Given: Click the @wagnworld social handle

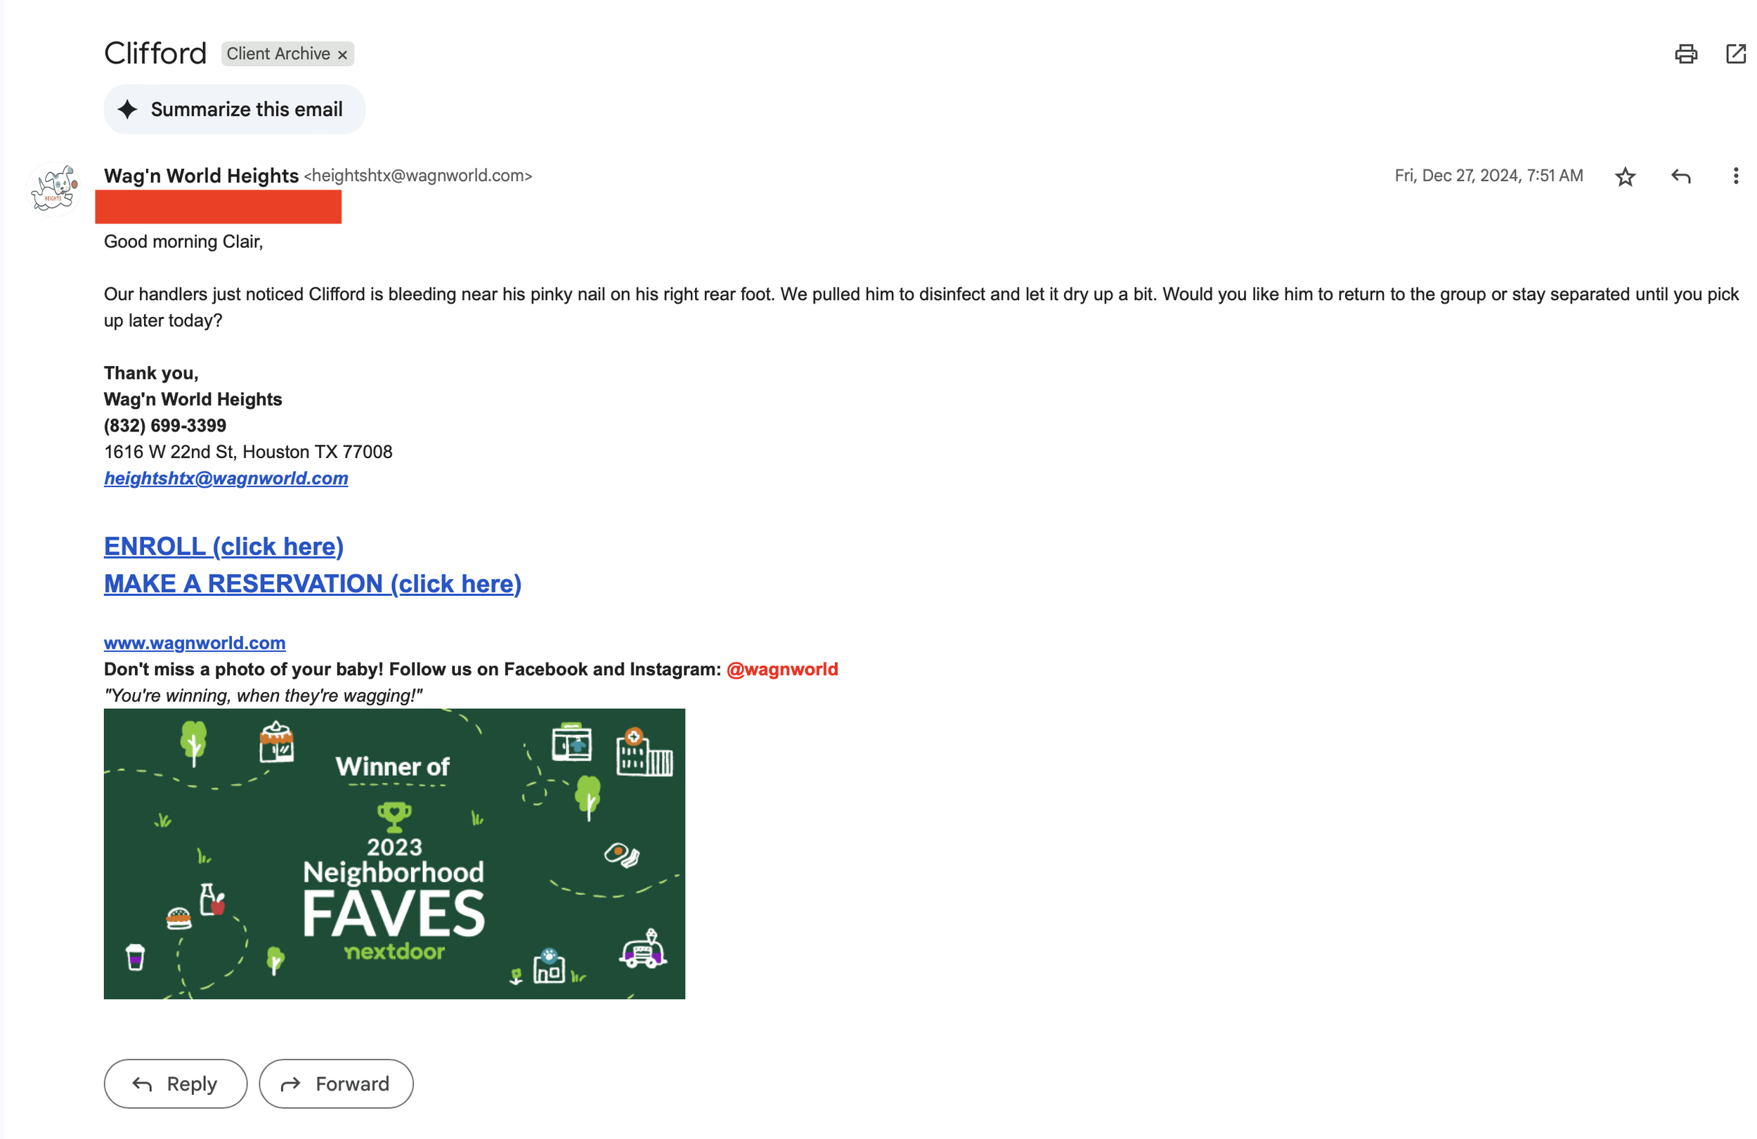Looking at the screenshot, I should click(782, 670).
